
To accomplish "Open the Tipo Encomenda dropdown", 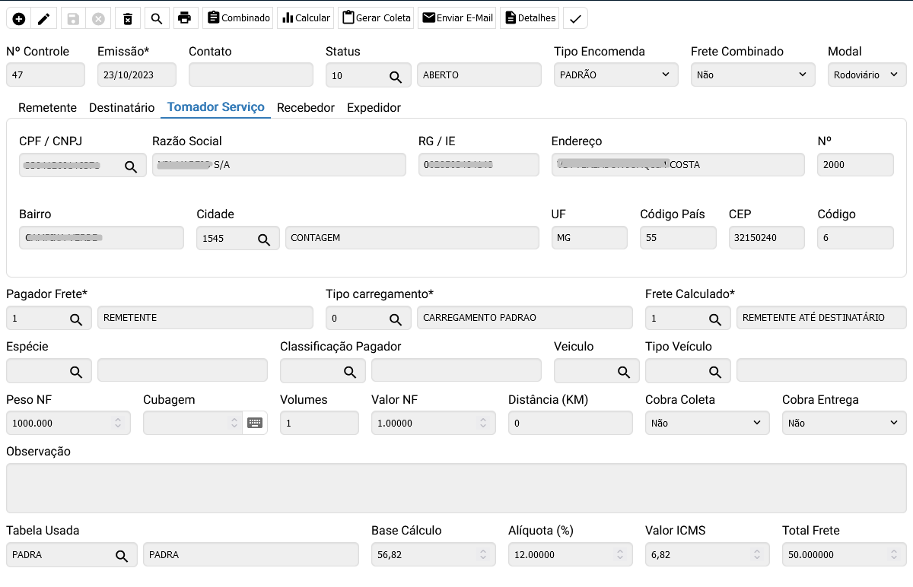I will tap(616, 75).
